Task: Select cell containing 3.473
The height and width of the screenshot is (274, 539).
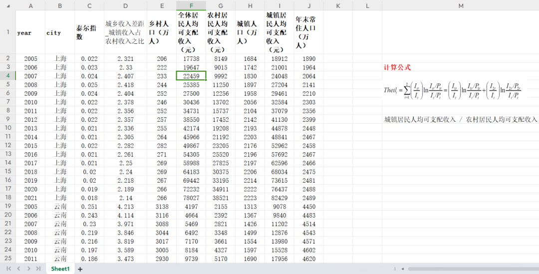Action: pyautogui.click(x=125, y=258)
